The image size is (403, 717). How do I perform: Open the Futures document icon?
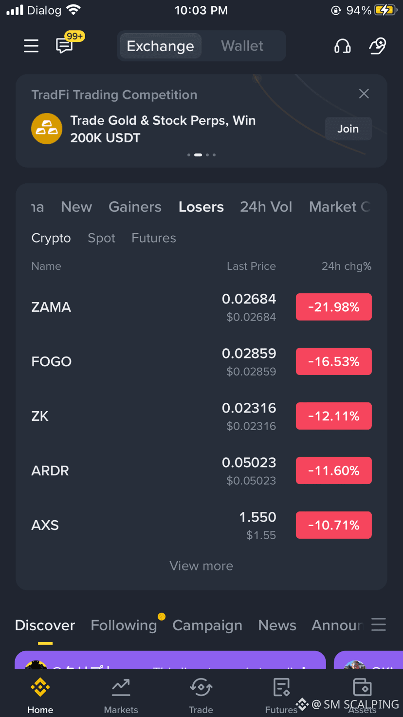coord(281,688)
